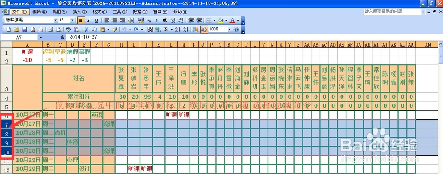The width and height of the screenshot is (443, 174).
Task: Open the 文件 menu
Action: [x=19, y=12]
